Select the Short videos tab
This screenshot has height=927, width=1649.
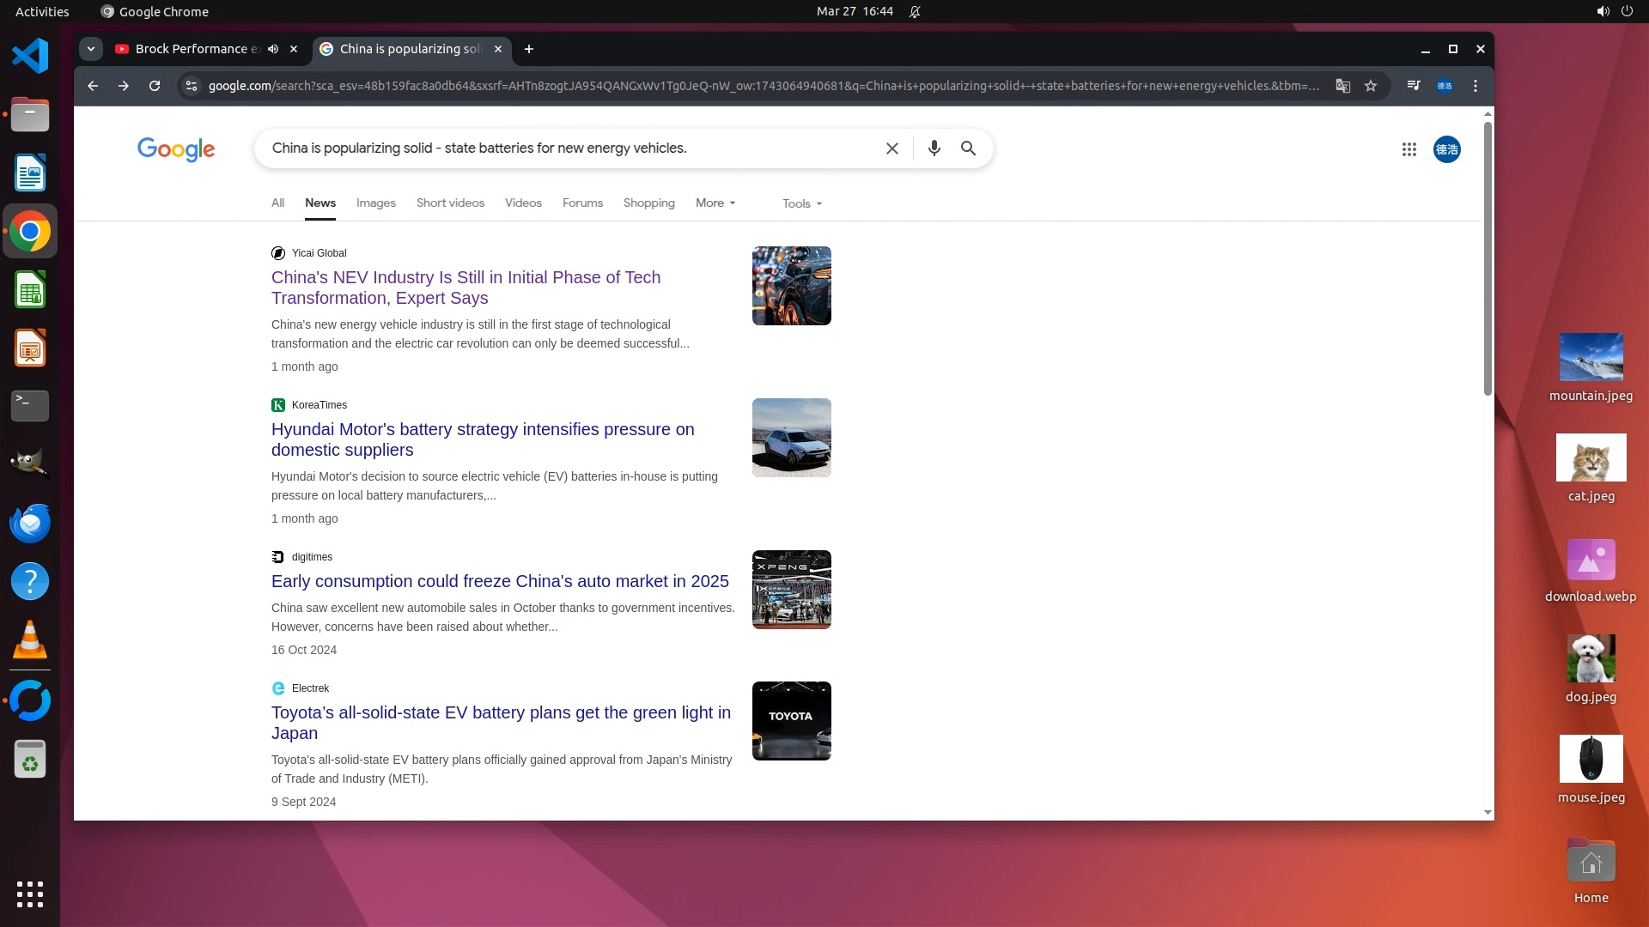tap(450, 203)
